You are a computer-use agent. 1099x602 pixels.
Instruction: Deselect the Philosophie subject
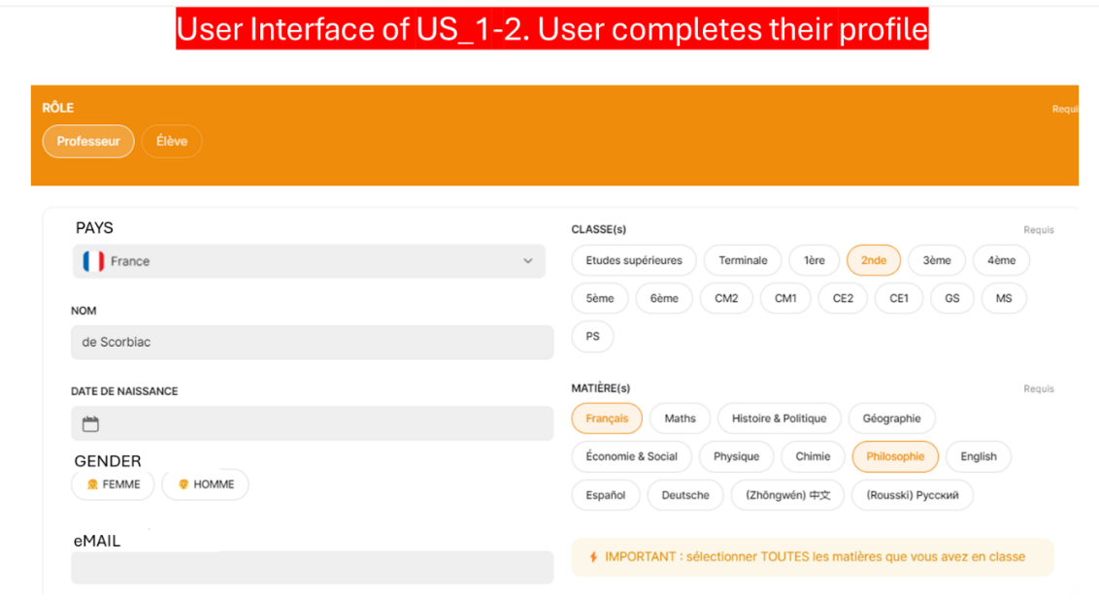[x=895, y=456]
